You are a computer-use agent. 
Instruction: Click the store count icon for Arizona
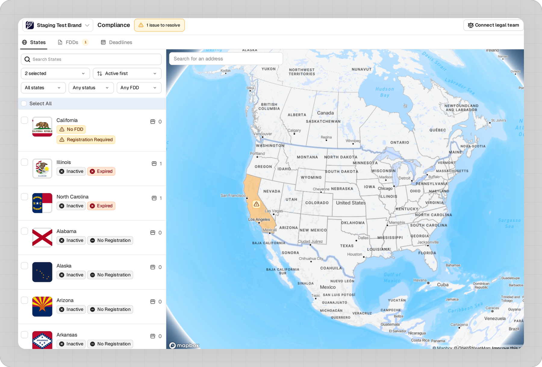pyautogui.click(x=153, y=302)
